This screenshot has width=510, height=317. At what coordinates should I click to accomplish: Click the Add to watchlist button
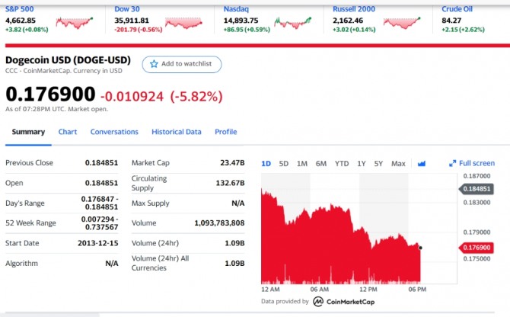click(182, 64)
